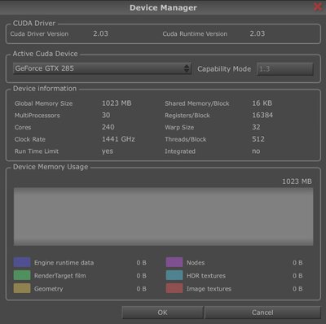The height and width of the screenshot is (324, 326).
Task: Close the Device Manager with red X
Action: [318, 7]
